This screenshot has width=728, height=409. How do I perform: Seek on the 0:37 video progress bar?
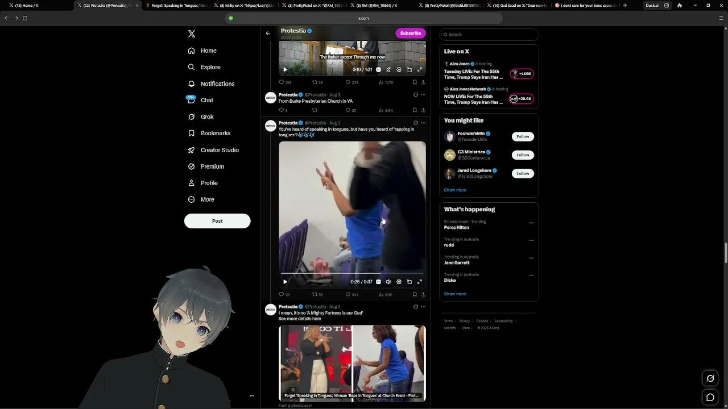(x=352, y=274)
